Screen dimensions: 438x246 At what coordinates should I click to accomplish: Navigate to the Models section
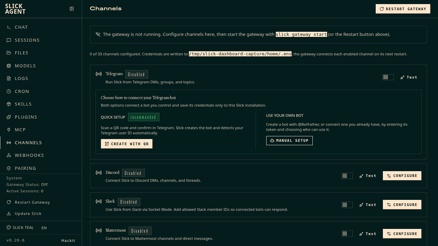tap(41, 66)
